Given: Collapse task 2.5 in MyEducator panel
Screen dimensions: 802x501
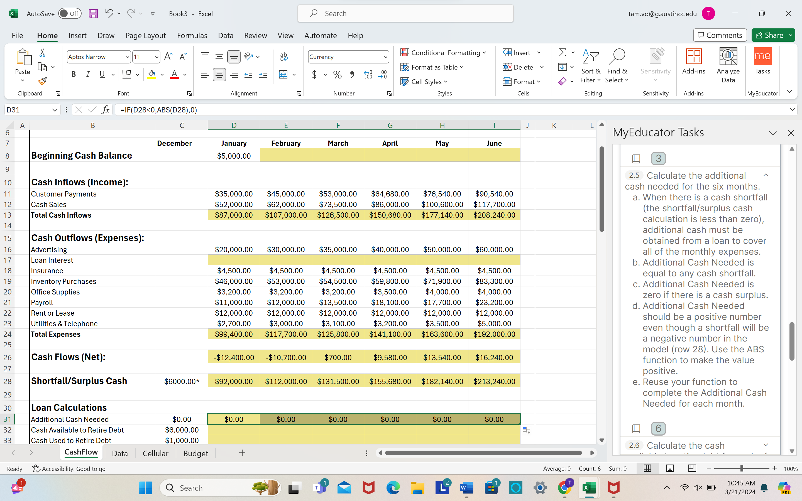Looking at the screenshot, I should (766, 175).
